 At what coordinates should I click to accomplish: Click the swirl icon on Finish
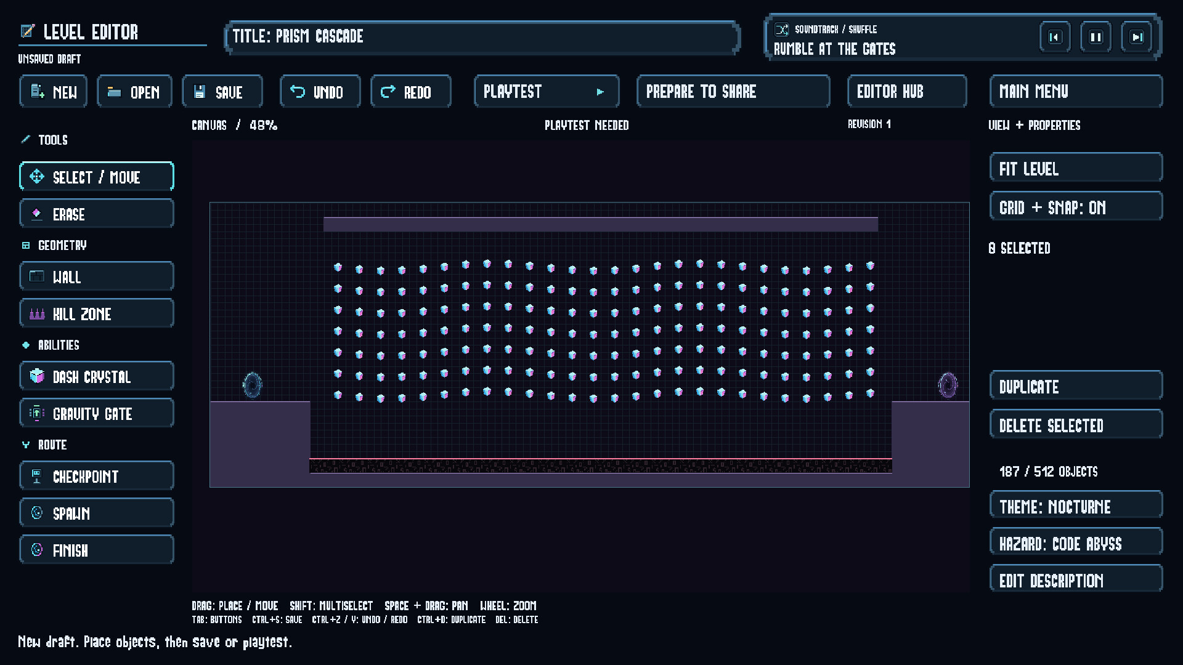click(37, 549)
